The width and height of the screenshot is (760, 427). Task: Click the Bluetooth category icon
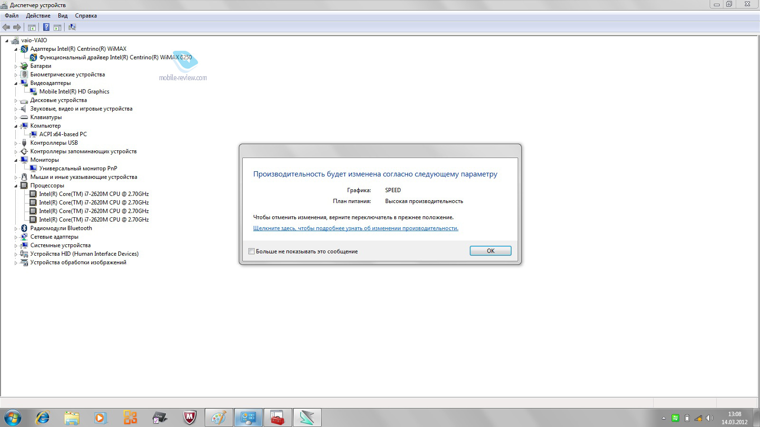pyautogui.click(x=24, y=228)
